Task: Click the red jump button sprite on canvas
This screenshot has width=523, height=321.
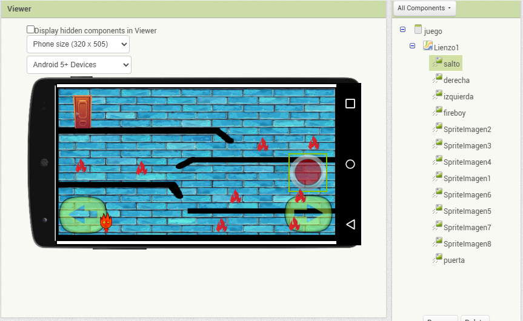Action: point(307,173)
